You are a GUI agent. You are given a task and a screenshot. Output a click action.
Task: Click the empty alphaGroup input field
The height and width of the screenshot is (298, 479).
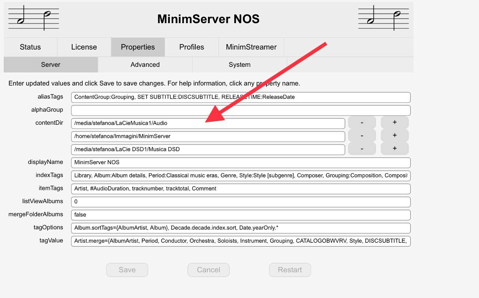pyautogui.click(x=241, y=110)
